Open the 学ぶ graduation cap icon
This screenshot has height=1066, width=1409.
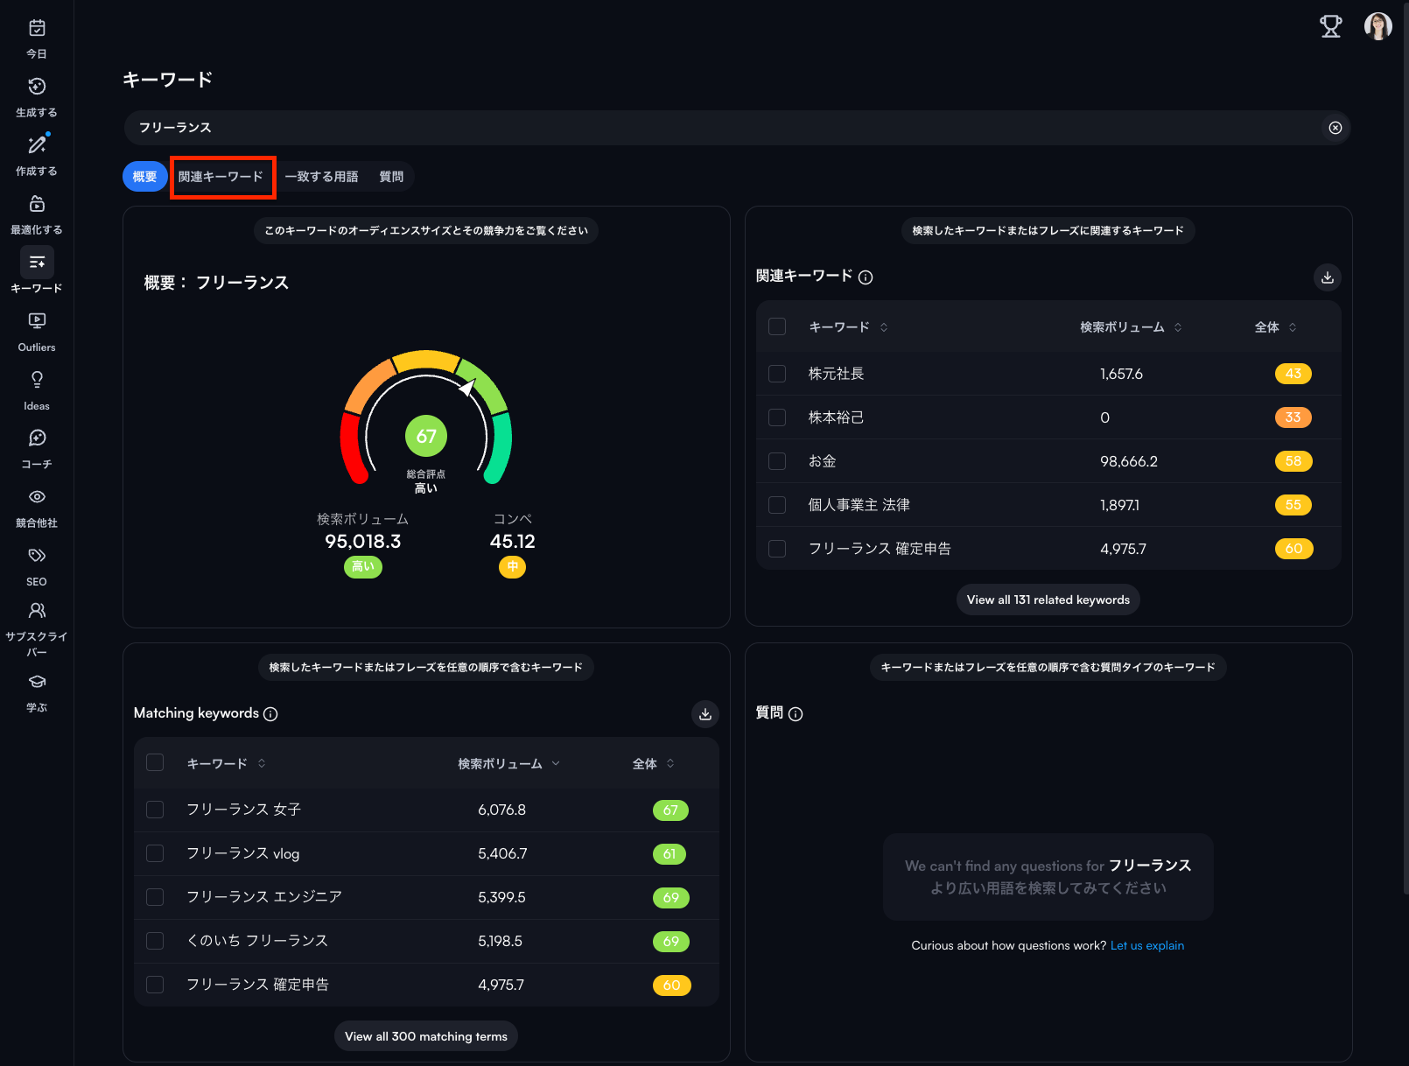37,682
